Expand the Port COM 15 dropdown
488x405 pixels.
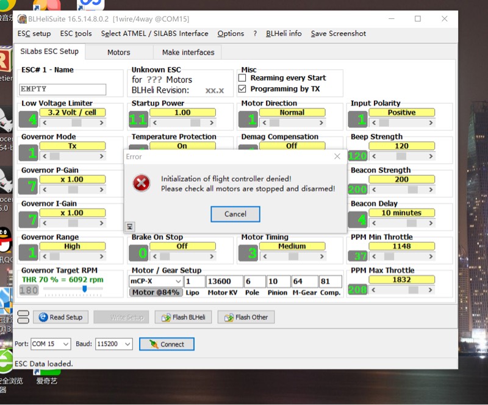point(66,344)
